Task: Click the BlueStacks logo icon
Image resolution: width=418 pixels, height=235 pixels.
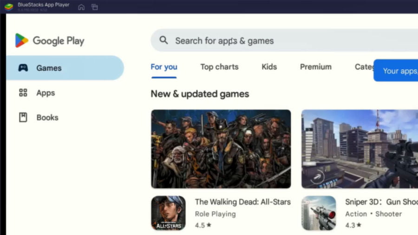Action: click(x=8, y=7)
